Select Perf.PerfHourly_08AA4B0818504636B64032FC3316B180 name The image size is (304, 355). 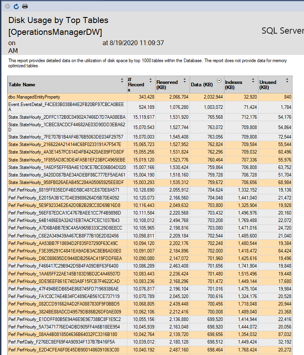click(x=63, y=334)
